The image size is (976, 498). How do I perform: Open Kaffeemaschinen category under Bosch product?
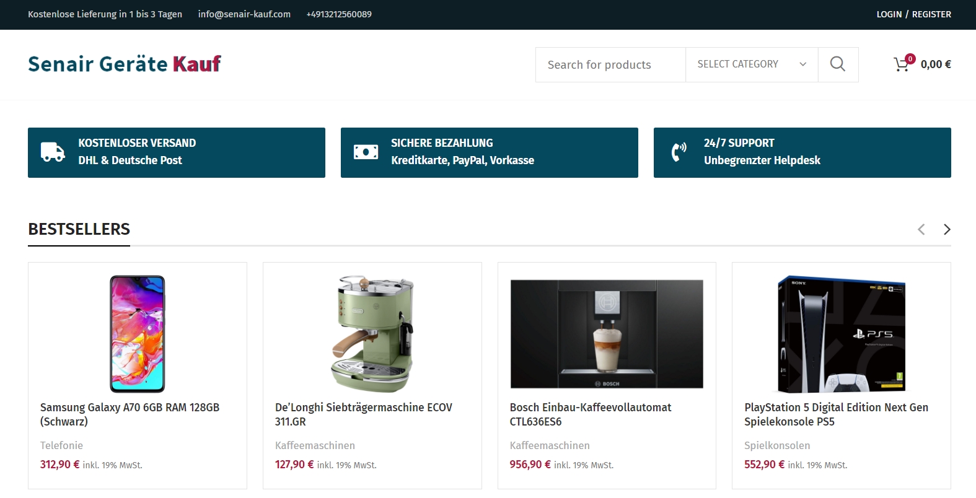550,445
